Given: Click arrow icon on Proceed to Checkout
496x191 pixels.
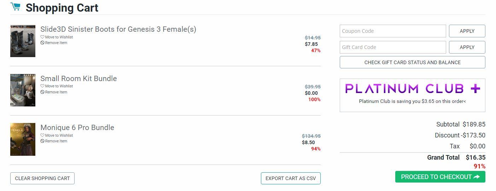Looking at the screenshot, I should [477, 177].
